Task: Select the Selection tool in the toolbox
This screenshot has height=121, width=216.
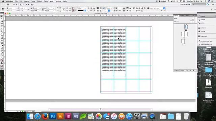Action: [2, 16]
